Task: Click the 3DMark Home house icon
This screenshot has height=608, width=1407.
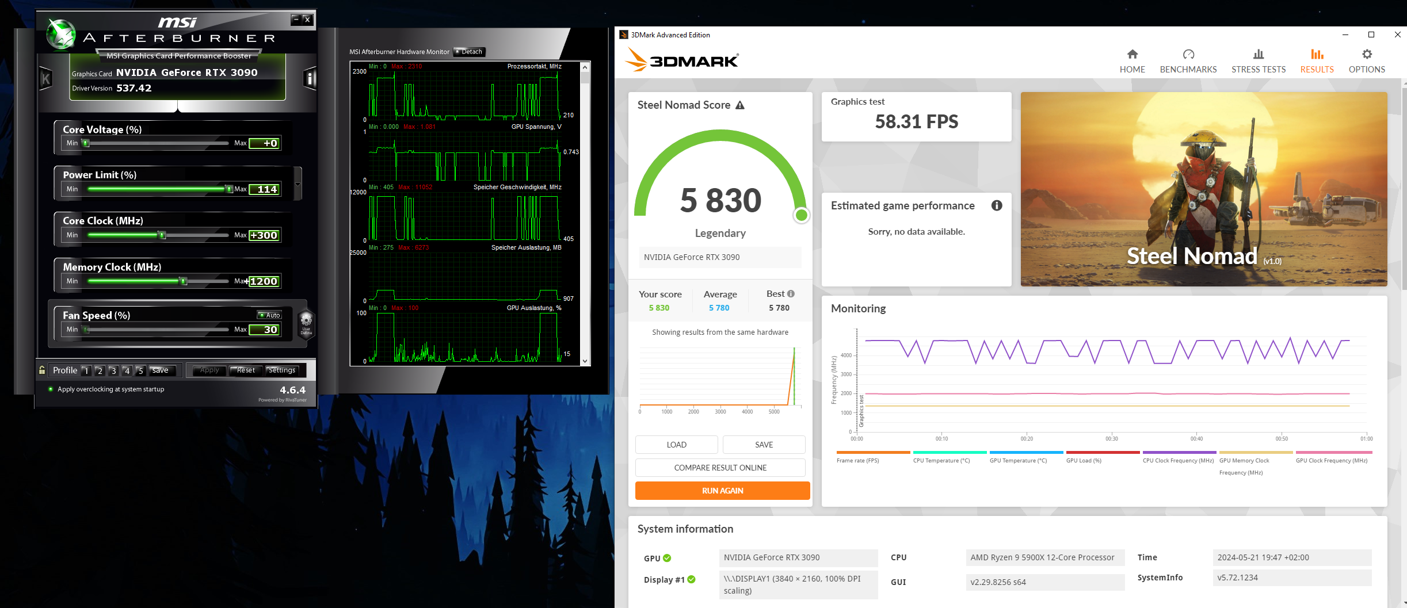Action: pos(1132,54)
